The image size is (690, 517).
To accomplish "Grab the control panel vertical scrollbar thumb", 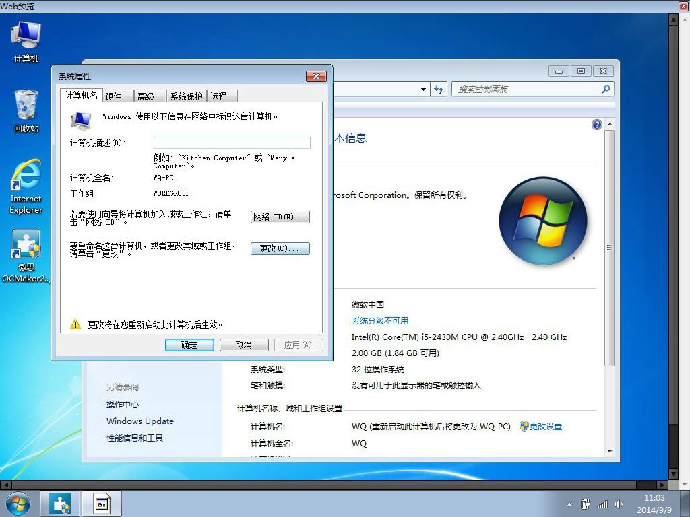I will point(609,248).
